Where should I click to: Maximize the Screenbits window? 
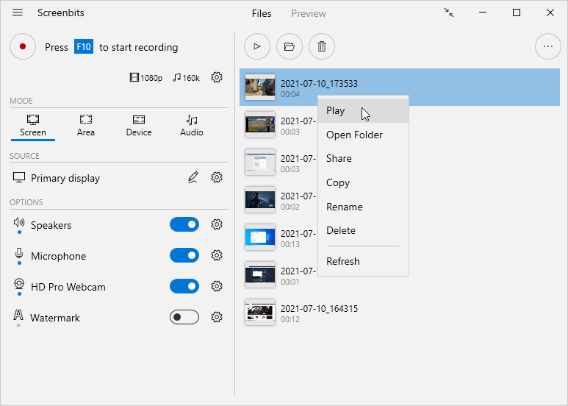[x=517, y=13]
